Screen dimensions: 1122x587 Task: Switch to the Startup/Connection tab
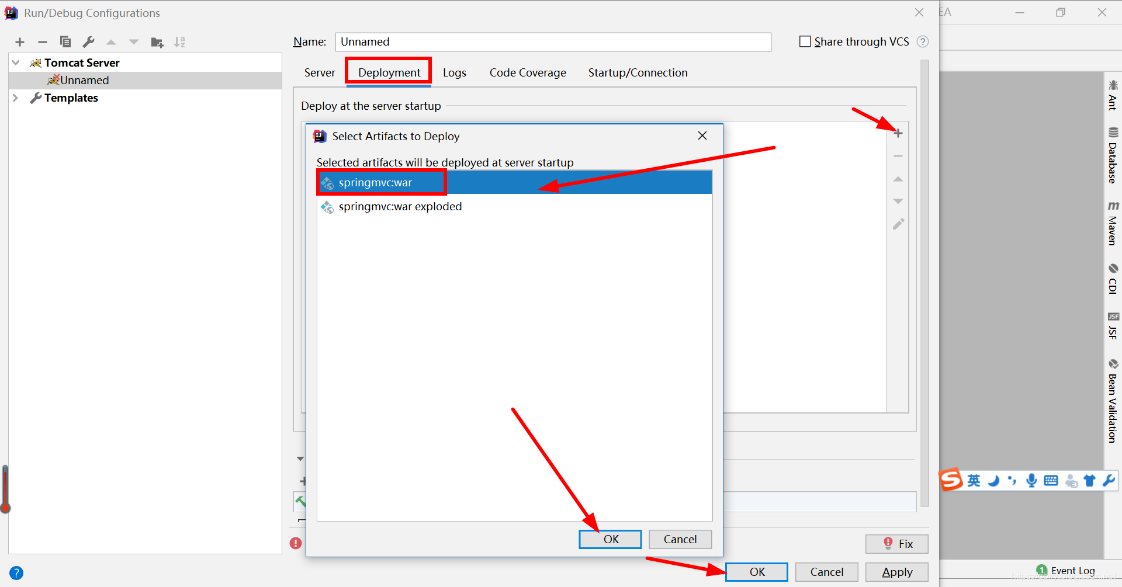[638, 72]
